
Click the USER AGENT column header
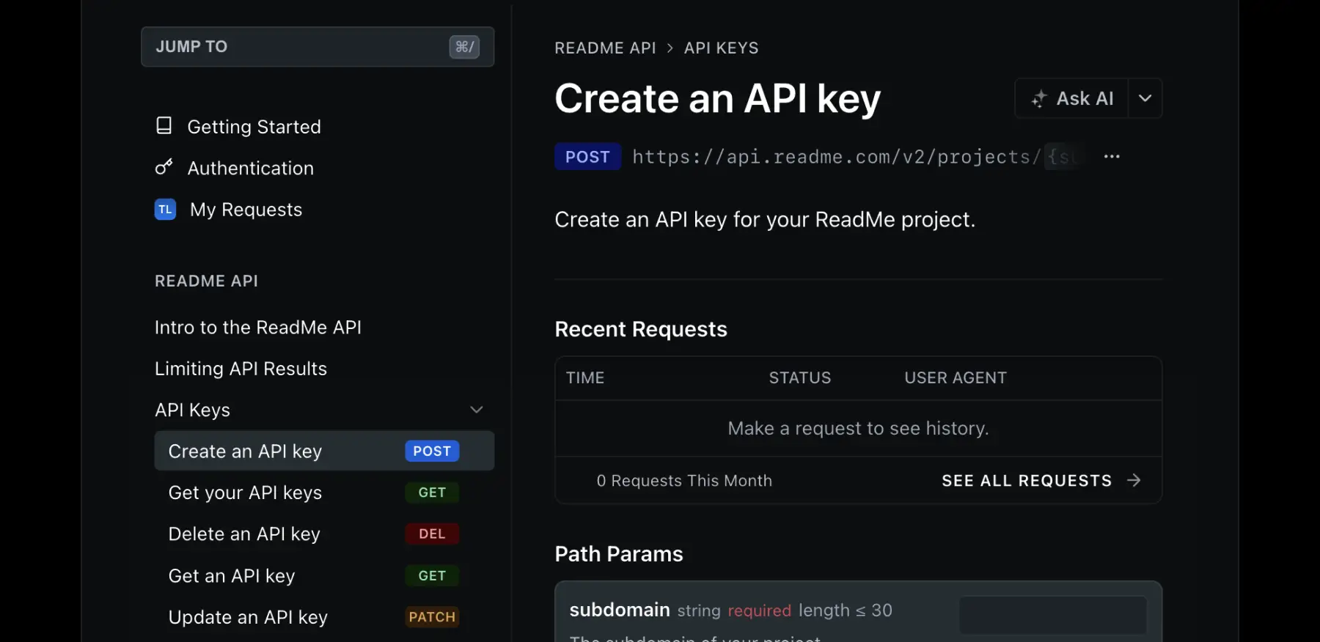coord(955,377)
